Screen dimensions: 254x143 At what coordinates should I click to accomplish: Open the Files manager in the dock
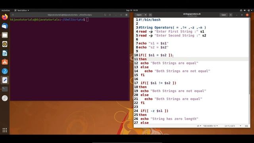(x=5, y=35)
